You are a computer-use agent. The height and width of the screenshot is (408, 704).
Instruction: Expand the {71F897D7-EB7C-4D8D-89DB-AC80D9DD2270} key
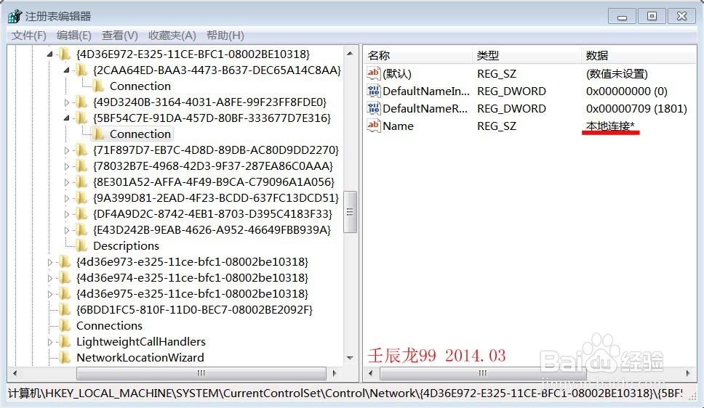66,150
